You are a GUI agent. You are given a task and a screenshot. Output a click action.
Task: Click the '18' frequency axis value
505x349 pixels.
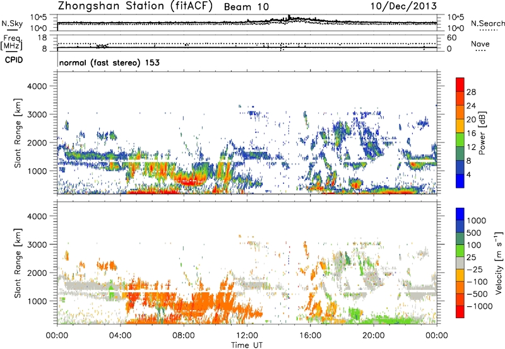[42, 38]
